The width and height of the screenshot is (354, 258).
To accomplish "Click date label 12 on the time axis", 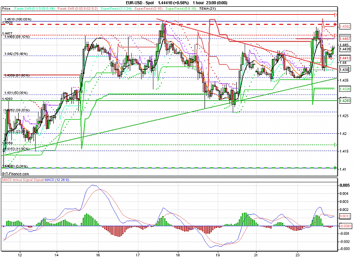I will coord(20,255).
